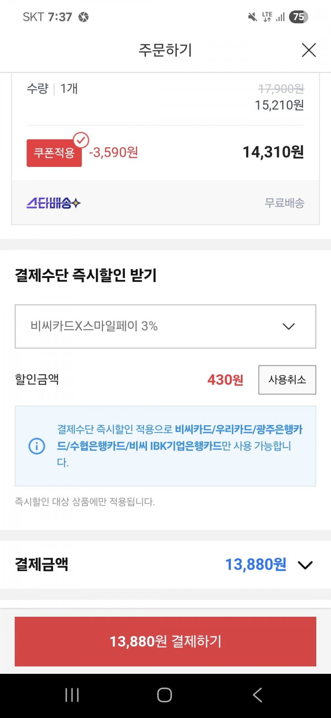Viewport: 331px width, 718px height.
Task: Tap the battery indicator showing 75
Action: (x=298, y=17)
